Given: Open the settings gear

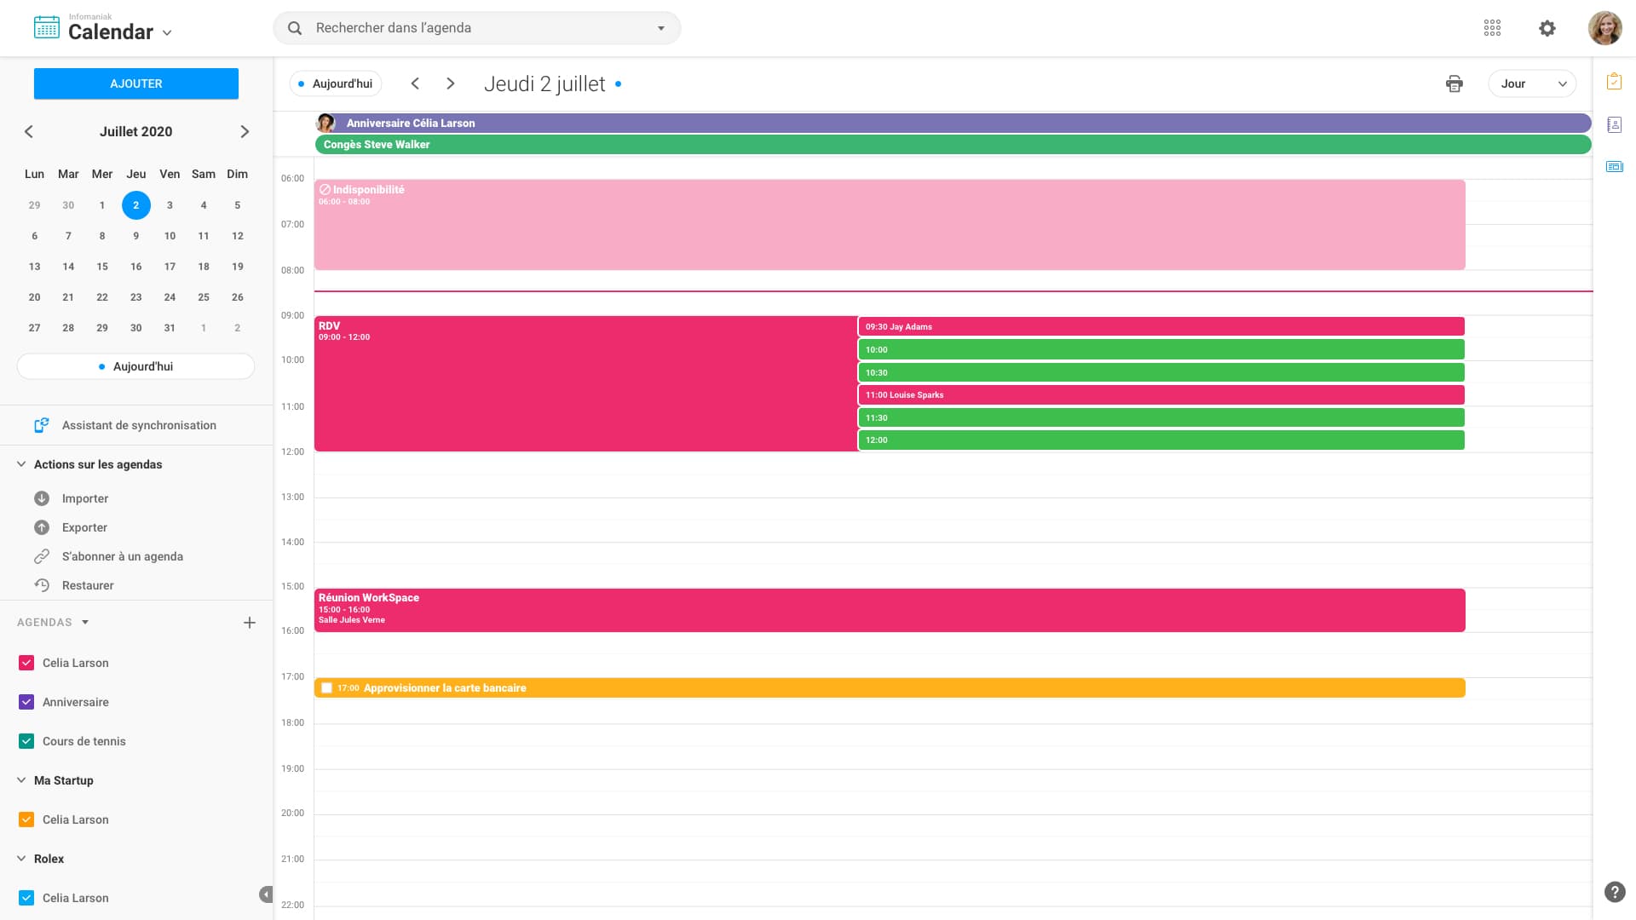Looking at the screenshot, I should 1547,28.
